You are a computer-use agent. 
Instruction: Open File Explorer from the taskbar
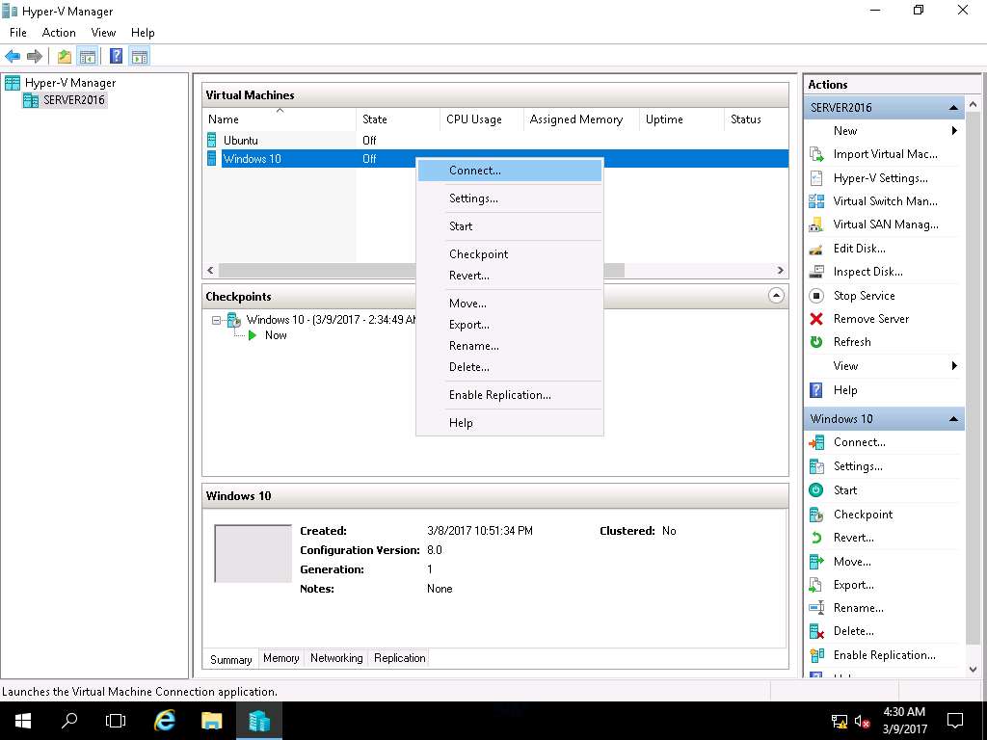212,721
